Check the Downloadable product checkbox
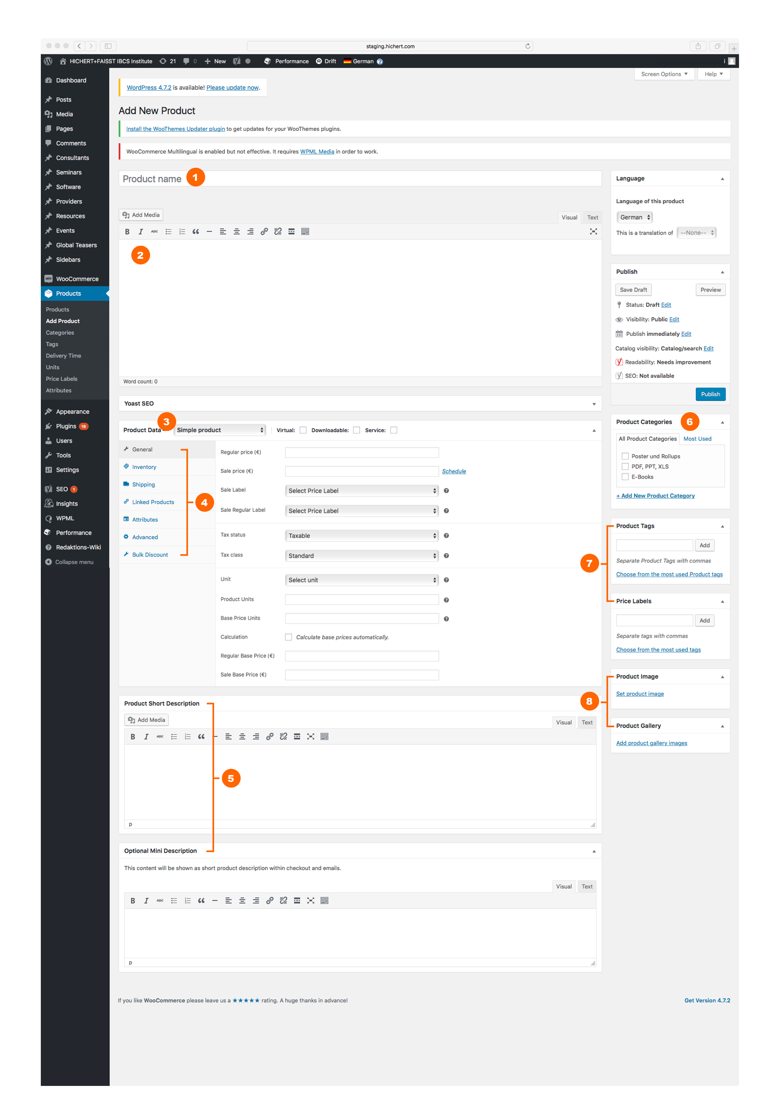The height and width of the screenshot is (1119, 779). coord(356,430)
